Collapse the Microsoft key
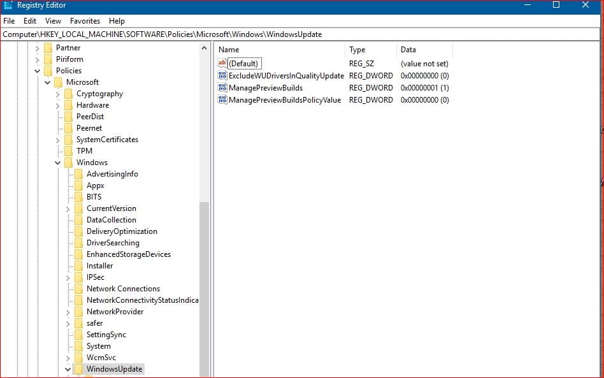This screenshot has height=378, width=604. point(47,82)
